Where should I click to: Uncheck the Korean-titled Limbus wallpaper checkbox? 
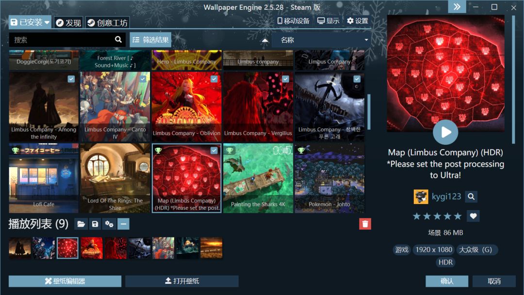357,79
